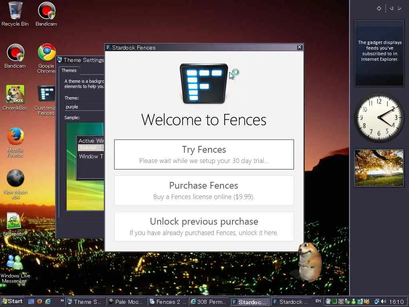Switch to Fences 2 taskbar button
The image size is (409, 307).
click(168, 302)
